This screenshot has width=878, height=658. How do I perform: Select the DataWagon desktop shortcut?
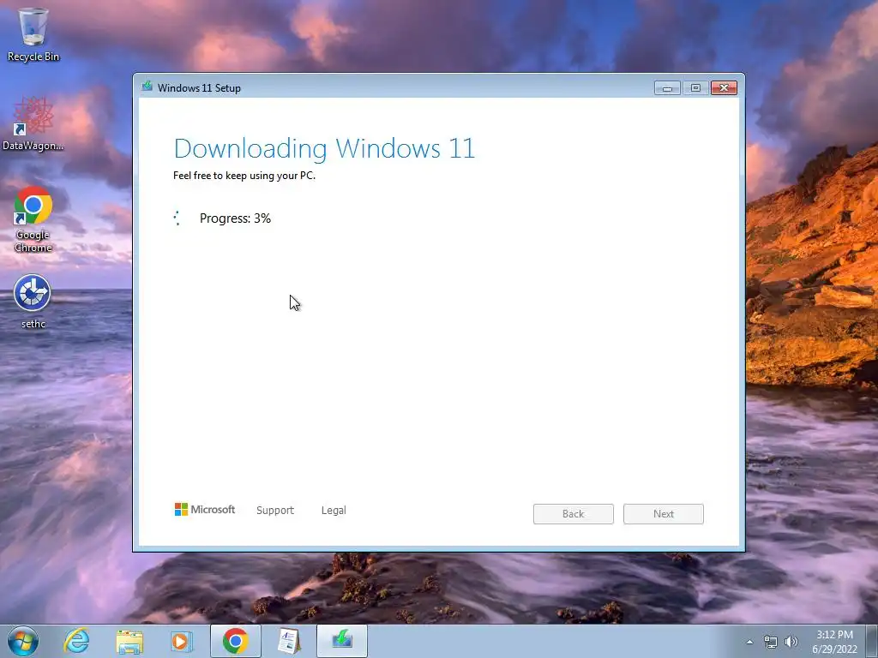point(33,123)
